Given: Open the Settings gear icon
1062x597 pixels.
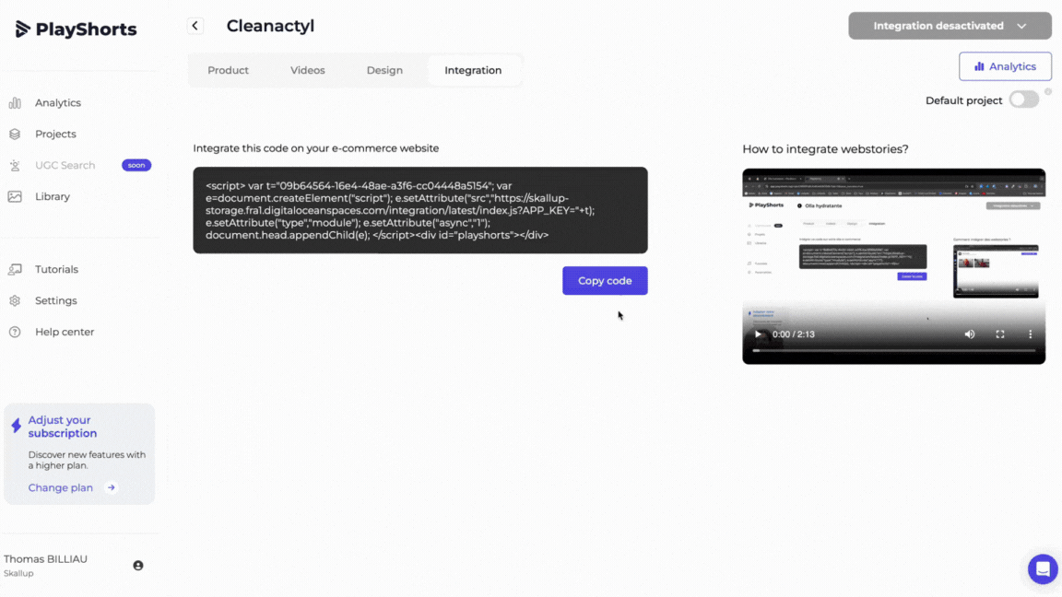Looking at the screenshot, I should coord(15,300).
